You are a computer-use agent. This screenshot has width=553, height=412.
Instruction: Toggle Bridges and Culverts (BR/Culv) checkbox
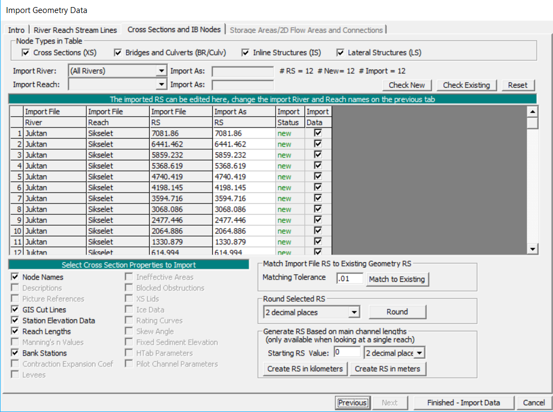[118, 53]
